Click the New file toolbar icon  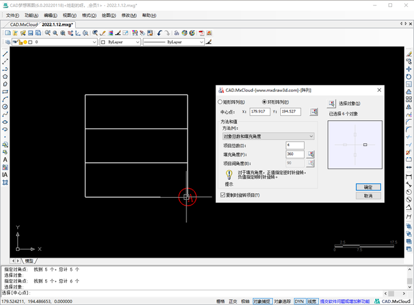point(8,33)
